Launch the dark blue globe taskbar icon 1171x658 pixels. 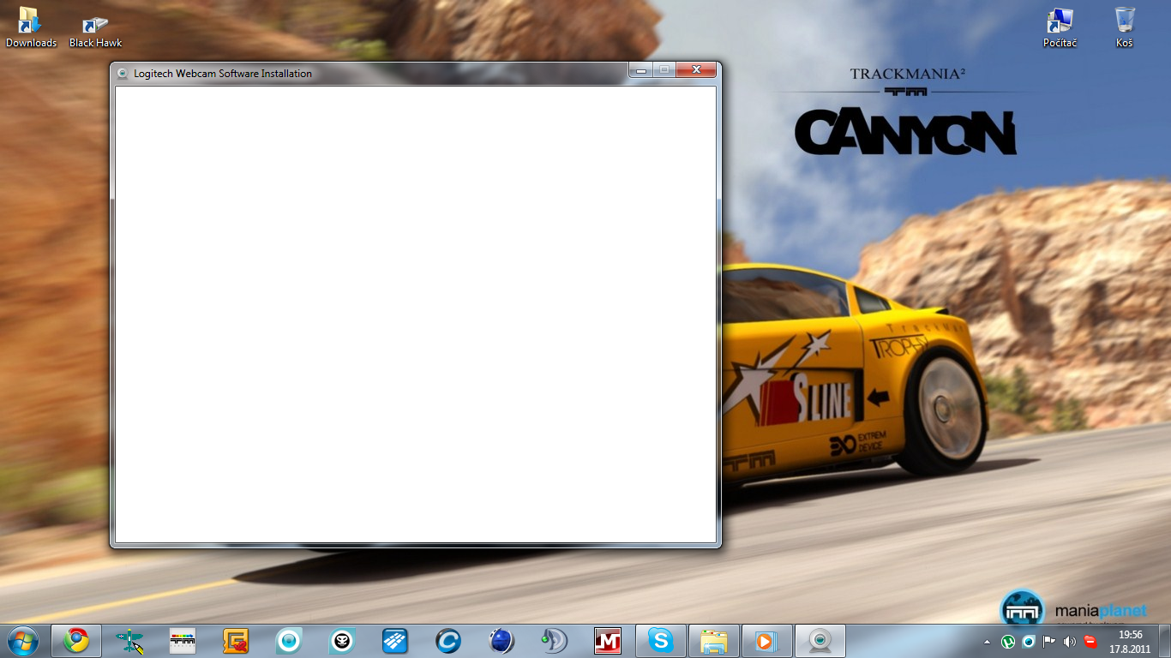pos(501,640)
